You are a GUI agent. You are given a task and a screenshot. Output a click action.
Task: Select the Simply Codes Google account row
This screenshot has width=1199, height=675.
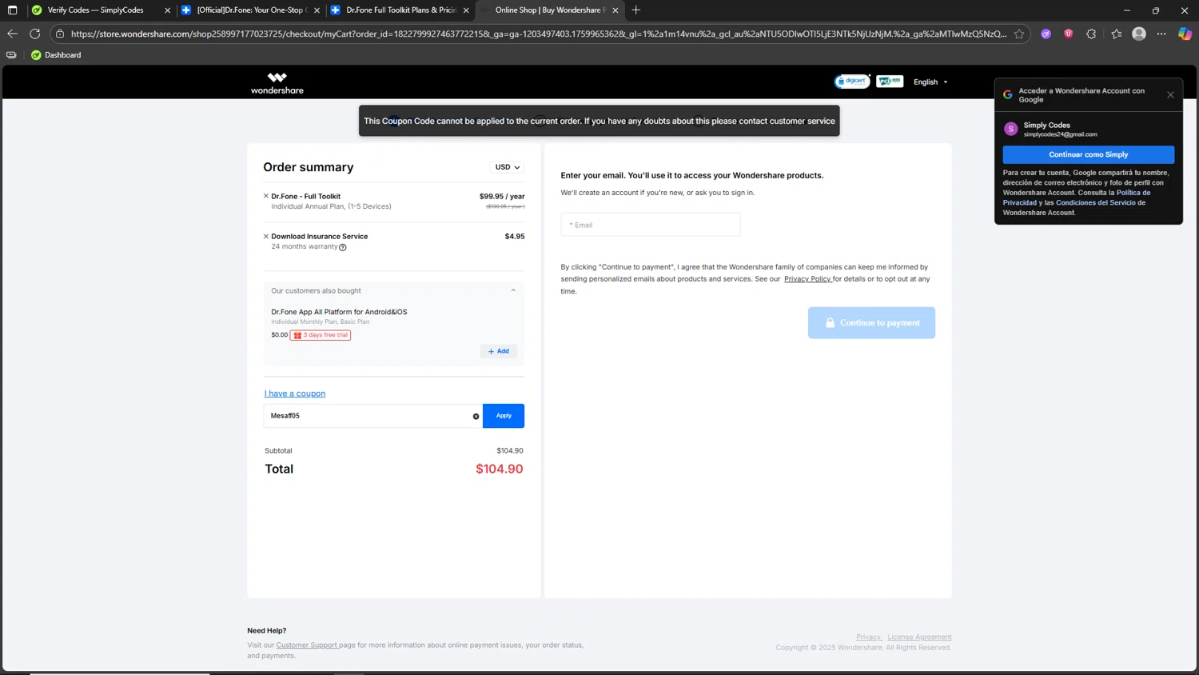[1088, 129]
